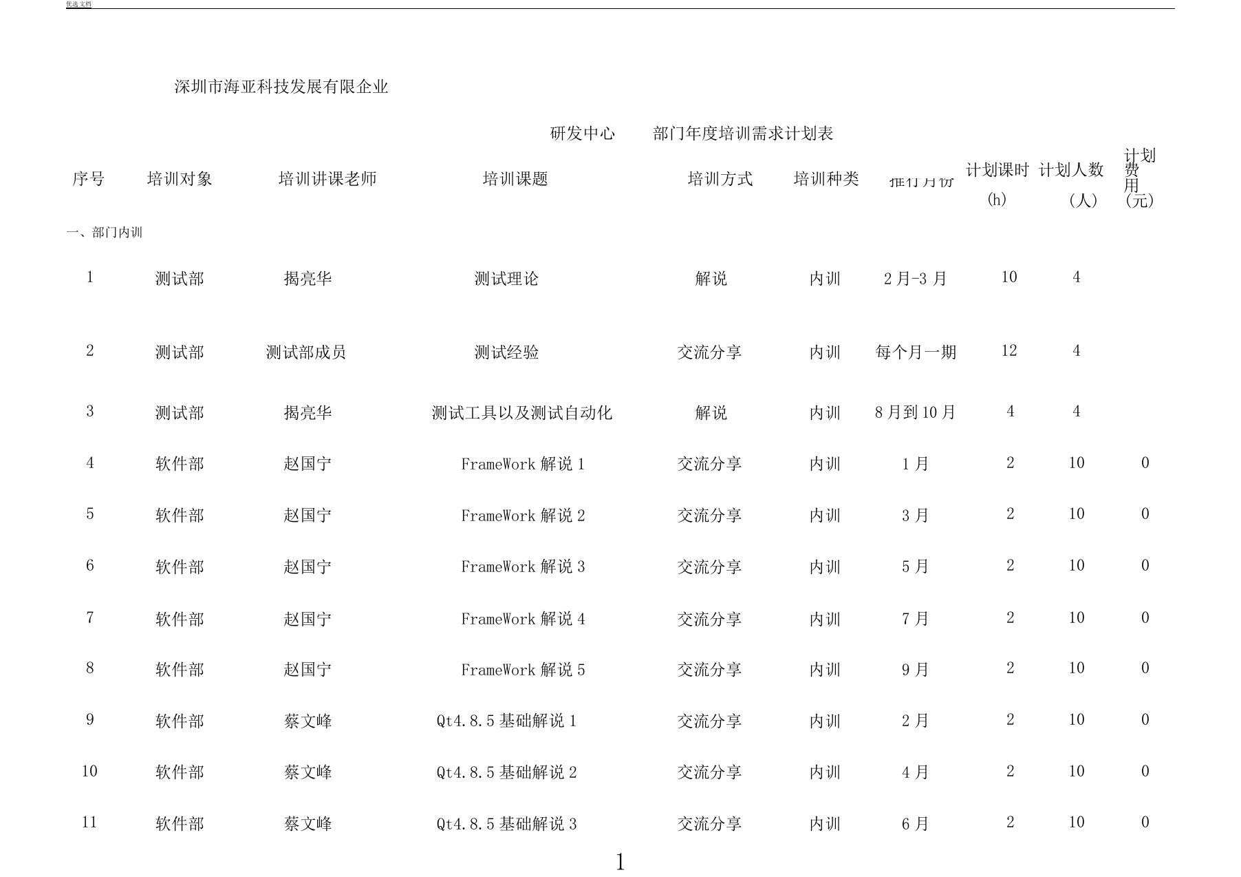The image size is (1241, 877).
Task: Click 揭亮华 teacher cell in row 1
Action: point(307,279)
